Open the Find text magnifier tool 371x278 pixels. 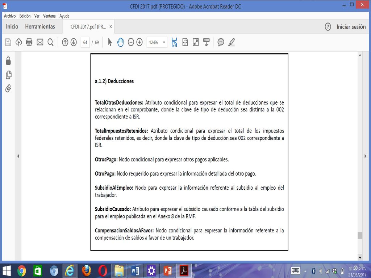[50, 42]
